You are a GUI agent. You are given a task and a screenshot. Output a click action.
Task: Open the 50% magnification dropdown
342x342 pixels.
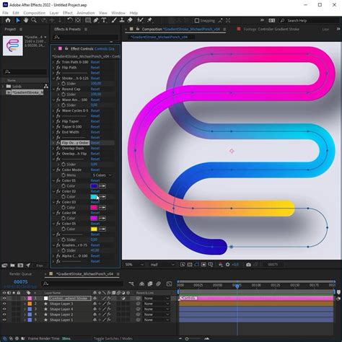134,265
